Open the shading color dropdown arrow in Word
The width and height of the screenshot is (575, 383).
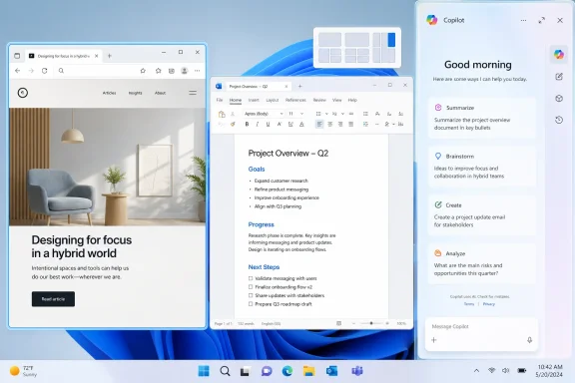pos(393,125)
